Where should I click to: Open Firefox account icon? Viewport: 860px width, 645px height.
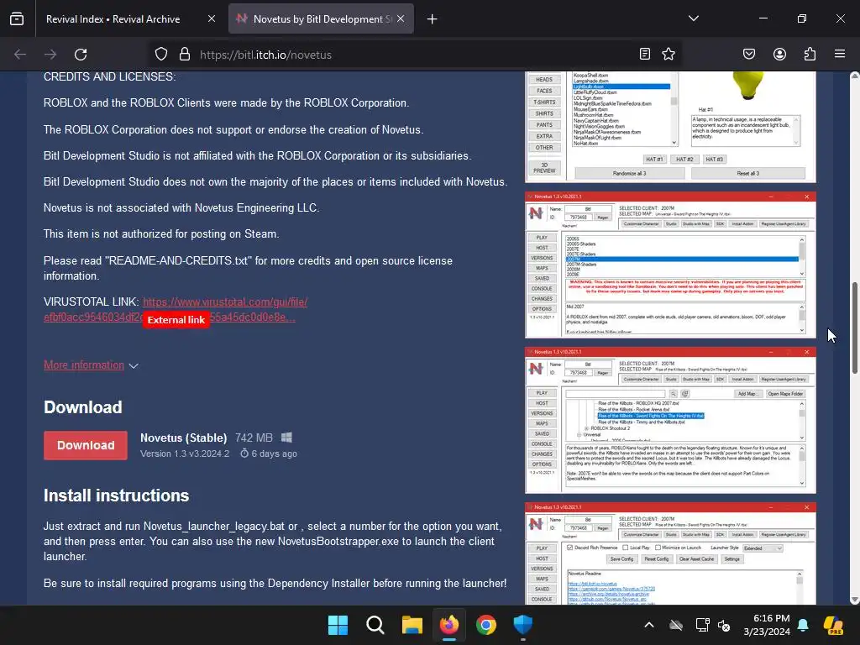click(x=780, y=55)
